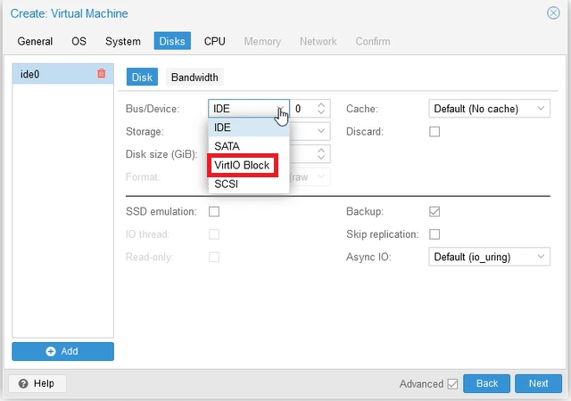Pick SCSI bus type
This screenshot has height=401, width=571.
click(x=226, y=184)
